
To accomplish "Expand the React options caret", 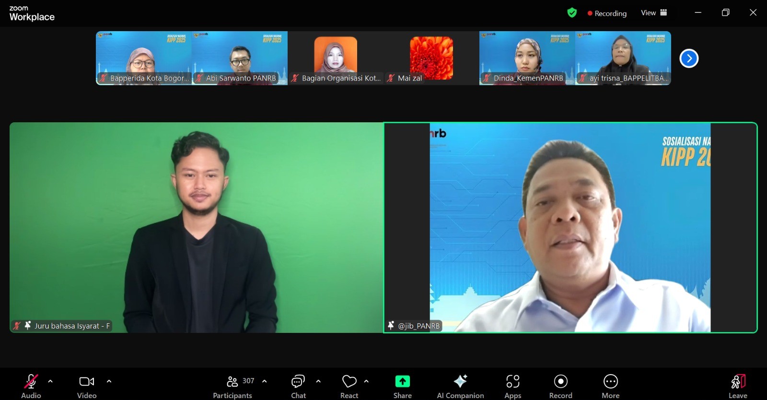I will 366,381.
